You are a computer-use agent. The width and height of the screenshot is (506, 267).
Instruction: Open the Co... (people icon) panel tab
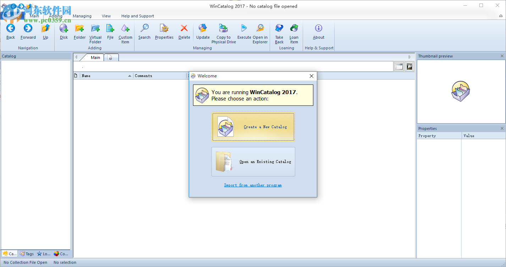pos(61,254)
